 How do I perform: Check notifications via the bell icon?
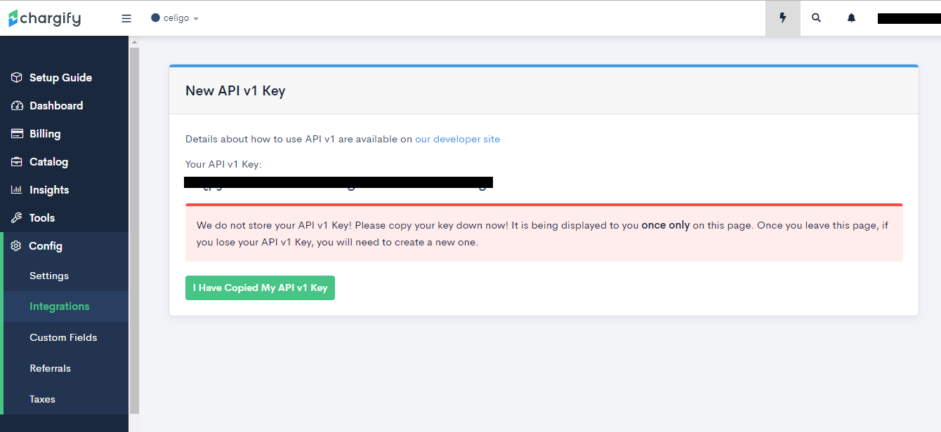click(850, 18)
